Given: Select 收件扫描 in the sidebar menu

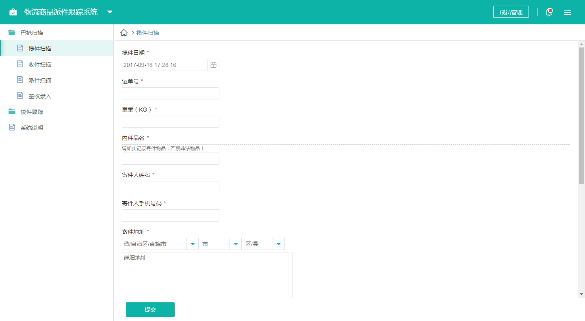Looking at the screenshot, I should 40,64.
